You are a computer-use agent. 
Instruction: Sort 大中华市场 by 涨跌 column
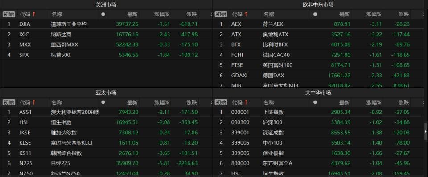(404, 102)
